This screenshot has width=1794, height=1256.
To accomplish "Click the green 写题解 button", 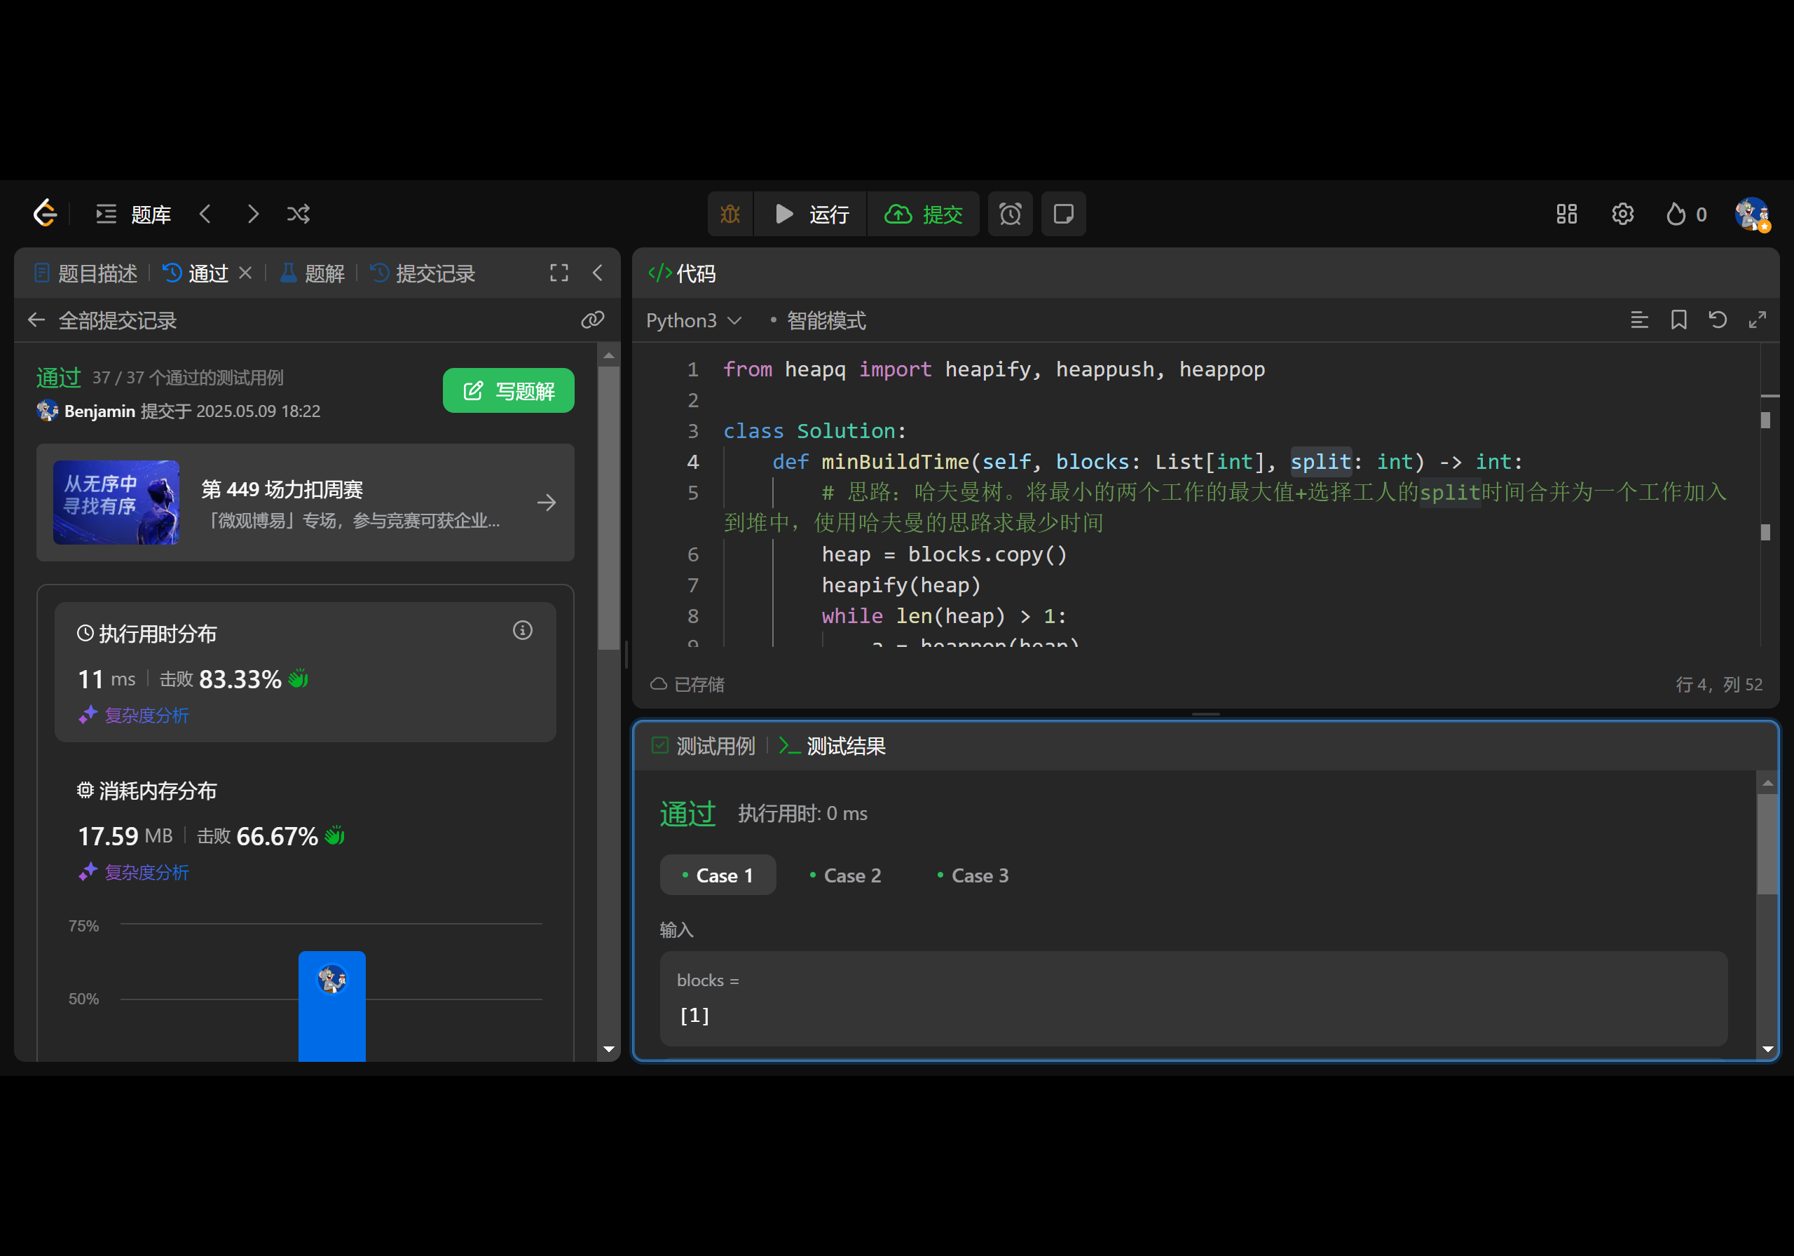I will tap(508, 391).
